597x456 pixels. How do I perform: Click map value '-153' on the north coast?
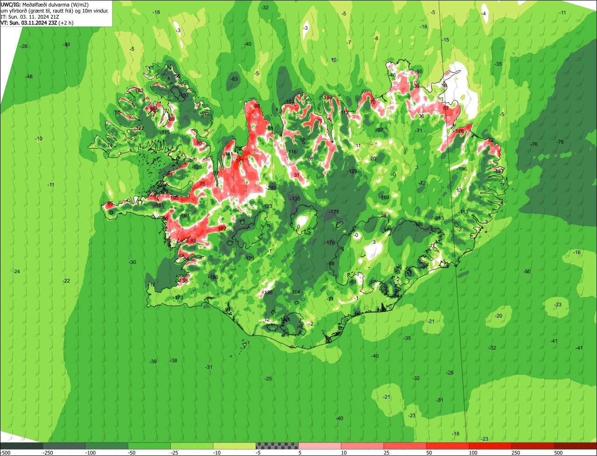tap(289, 102)
